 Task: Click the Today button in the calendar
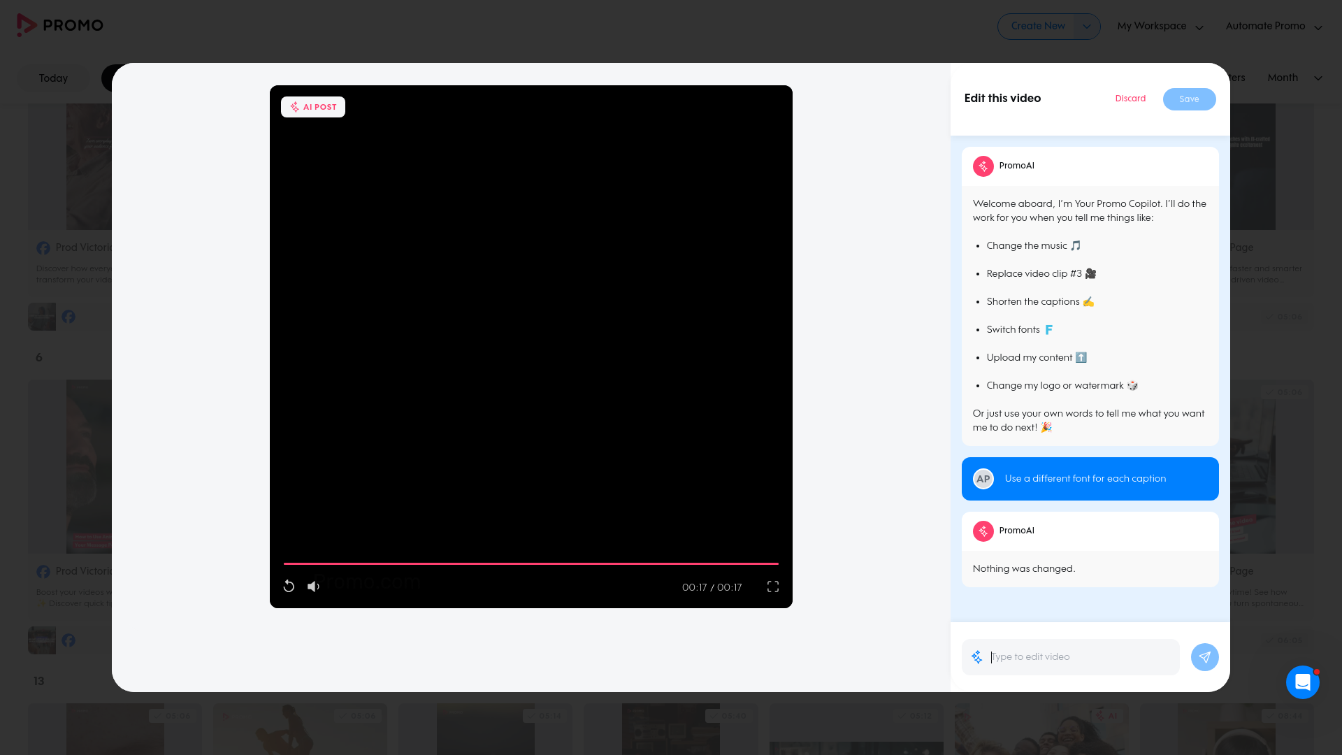coord(53,78)
